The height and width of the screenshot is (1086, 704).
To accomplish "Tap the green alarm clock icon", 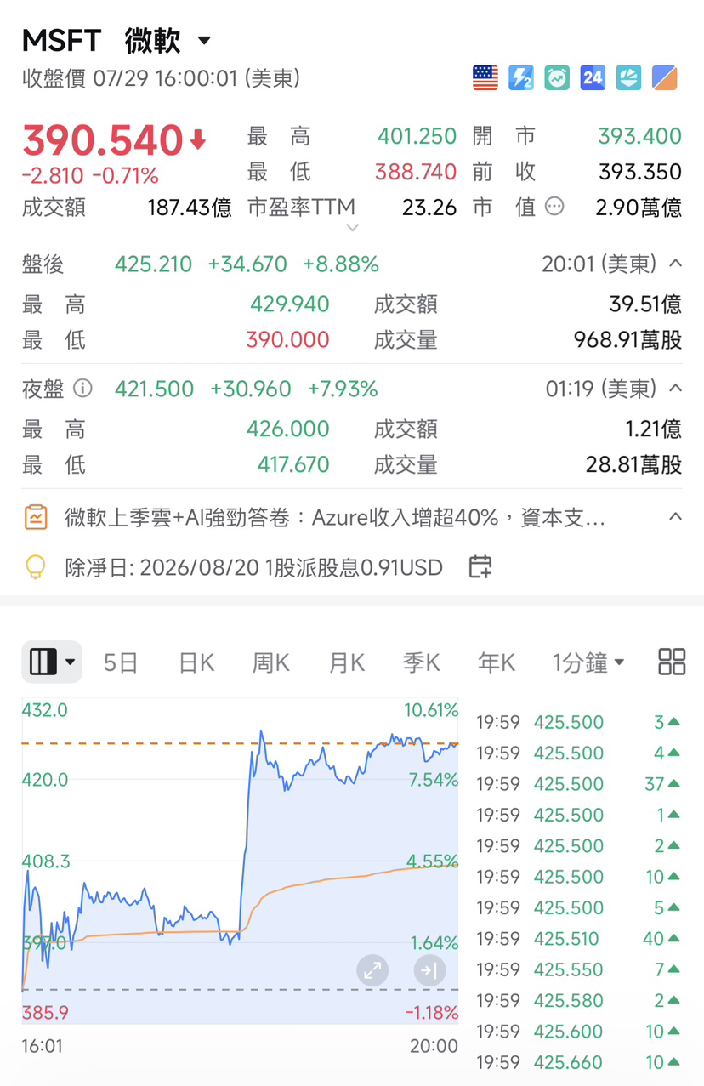I will (x=557, y=78).
